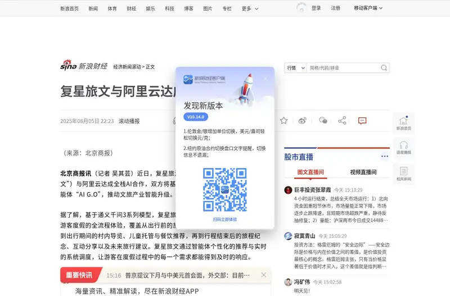This screenshot has width=450, height=296.
Task: Open the 投资方法：格雷厄姆 post text
Action: click(341, 256)
